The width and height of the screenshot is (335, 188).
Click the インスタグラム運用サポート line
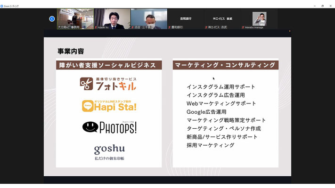click(221, 87)
